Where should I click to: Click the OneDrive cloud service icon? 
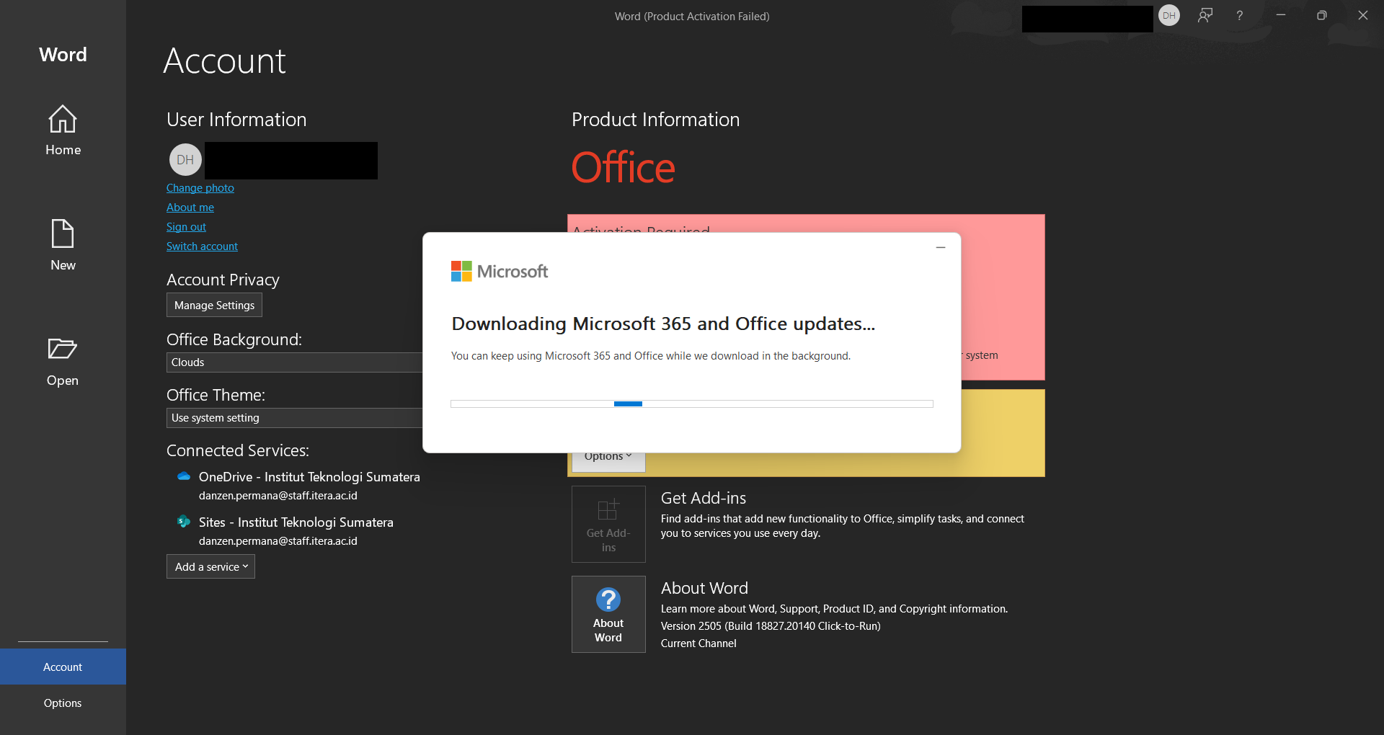click(x=184, y=476)
